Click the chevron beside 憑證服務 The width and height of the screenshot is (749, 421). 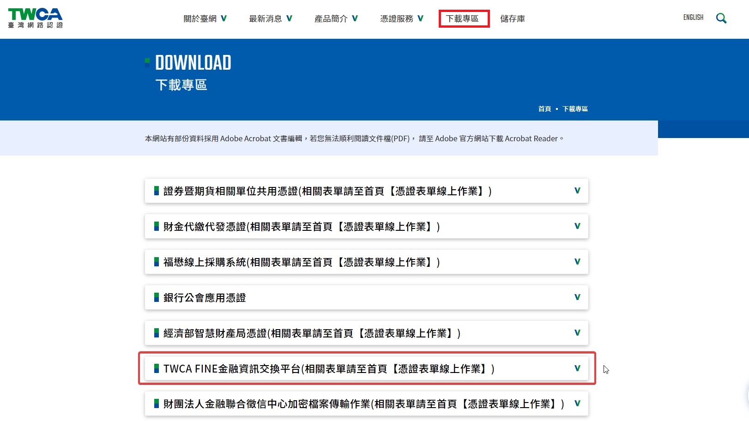[420, 18]
